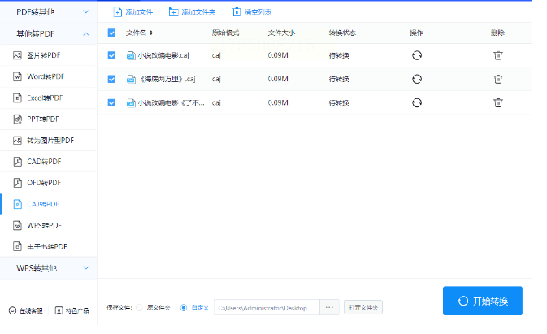Click file type icon of 小说改编电影.caj

pyautogui.click(x=131, y=55)
